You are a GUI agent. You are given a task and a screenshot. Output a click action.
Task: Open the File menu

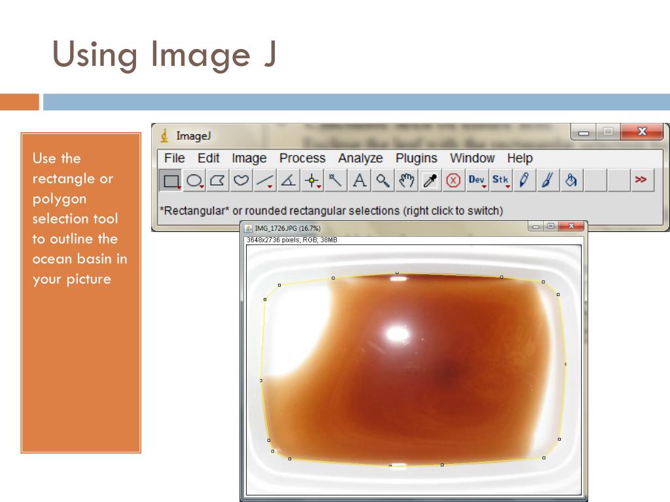(174, 158)
